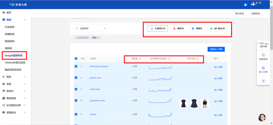The image size is (273, 125).
Task: Click 加入词库 for graduation dress
Action: (x=218, y=101)
